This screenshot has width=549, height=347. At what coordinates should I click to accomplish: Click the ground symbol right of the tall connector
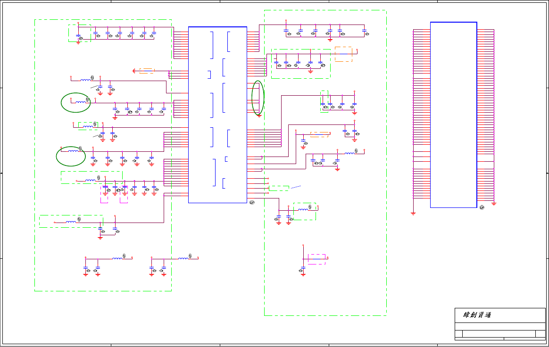click(x=494, y=203)
